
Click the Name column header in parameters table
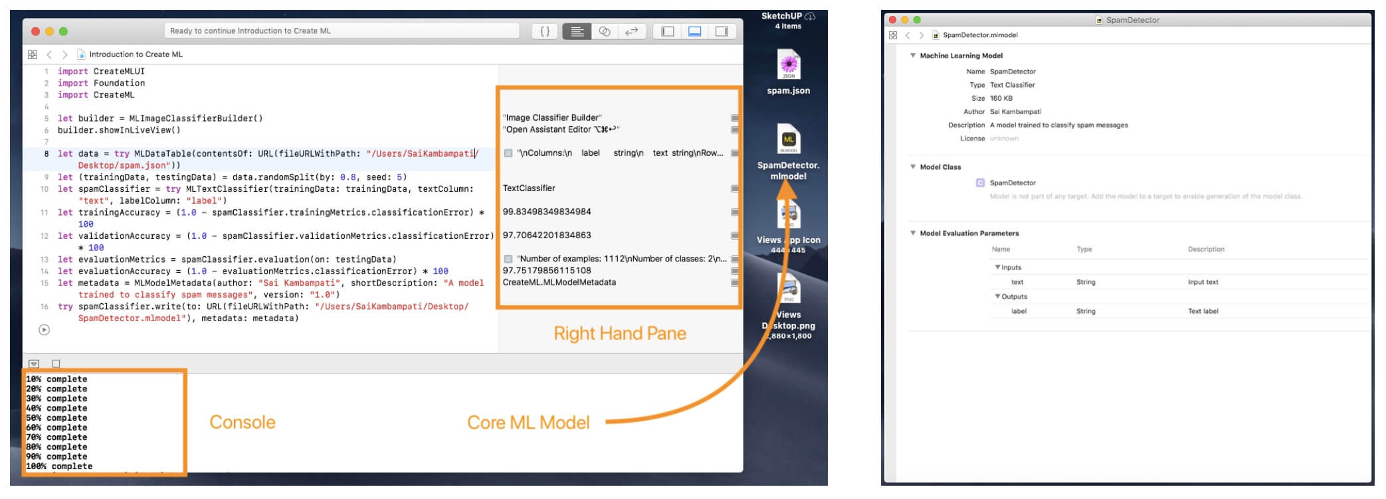point(1001,249)
